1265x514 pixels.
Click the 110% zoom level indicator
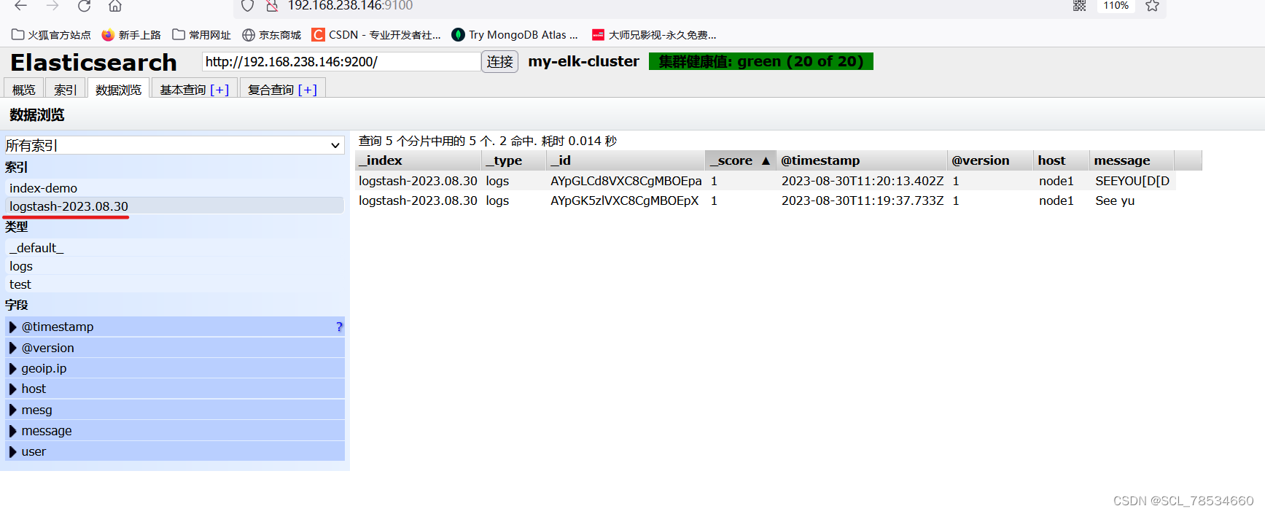(1116, 6)
